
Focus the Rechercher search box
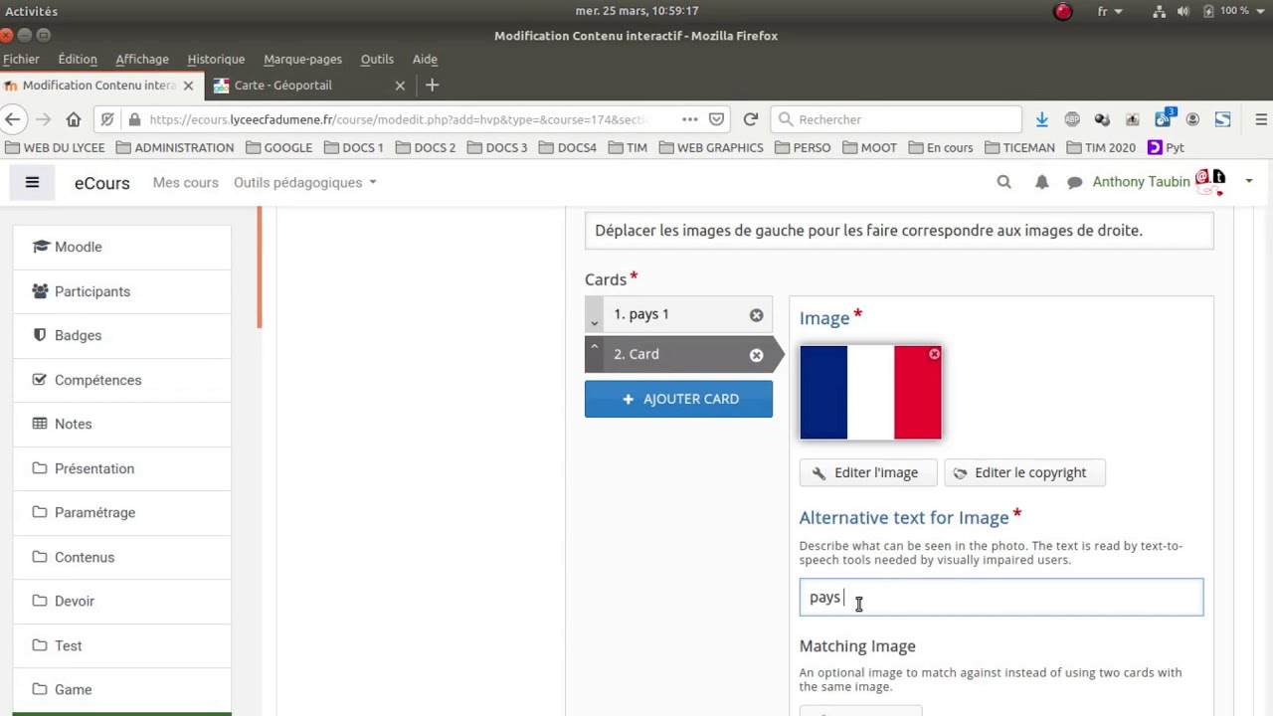click(896, 119)
